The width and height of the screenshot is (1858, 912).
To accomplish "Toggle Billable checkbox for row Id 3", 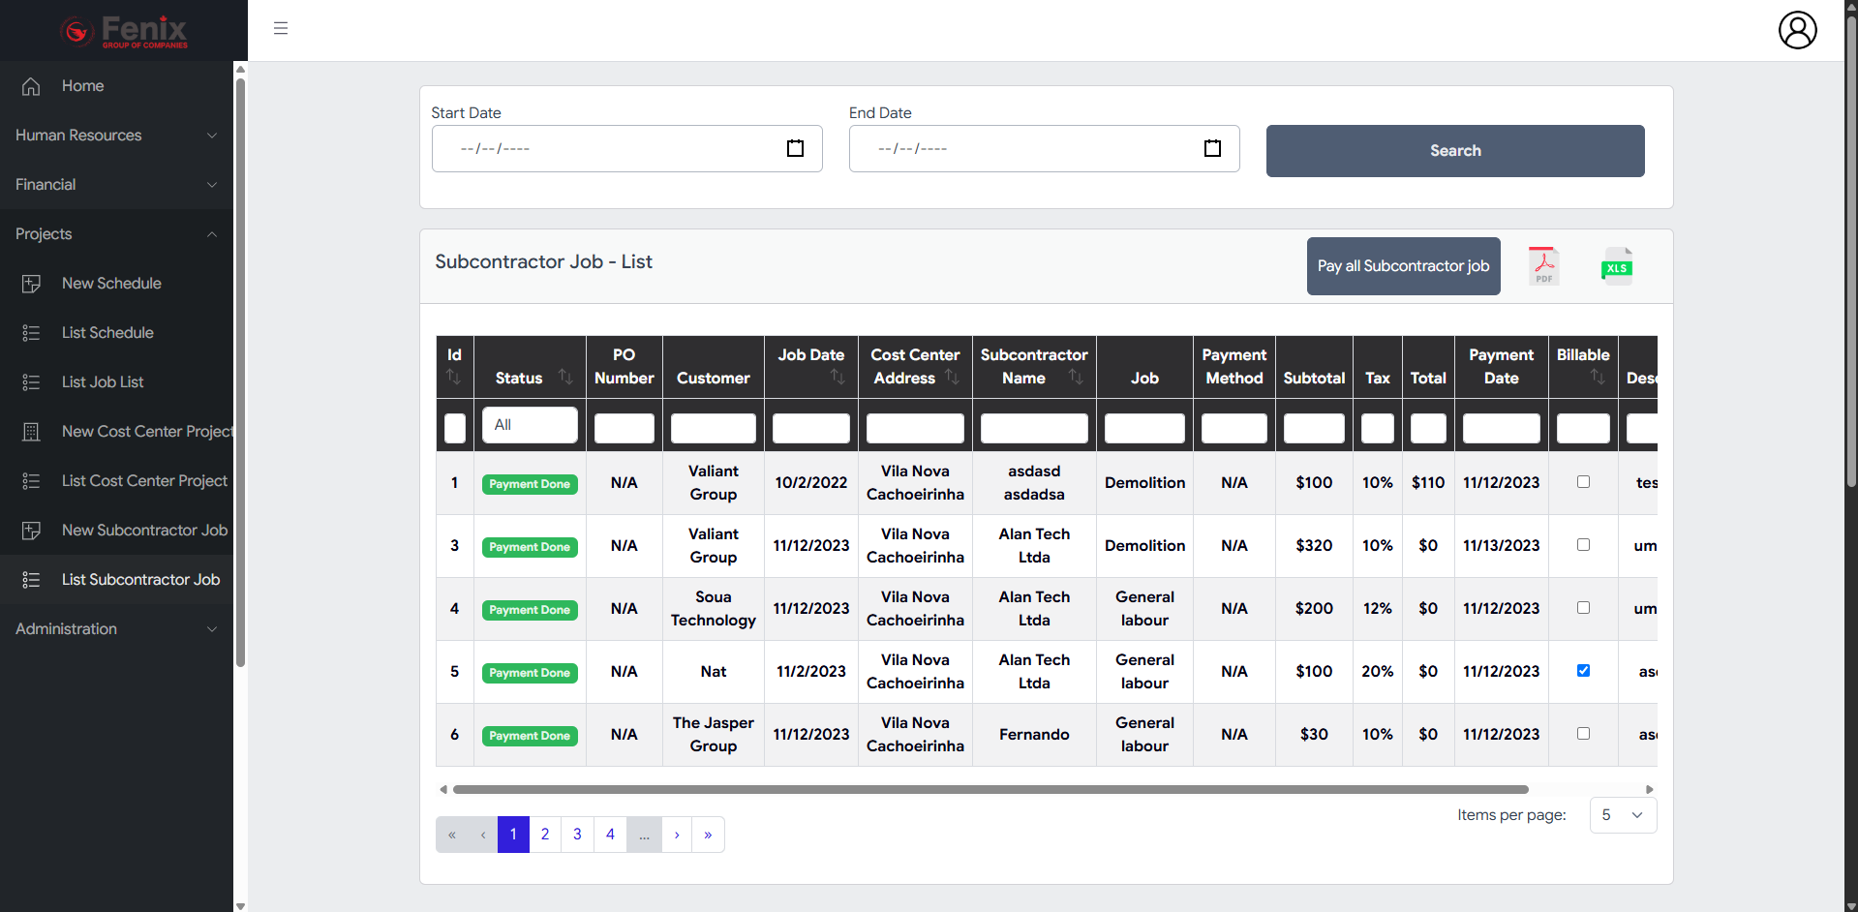I will (1583, 544).
